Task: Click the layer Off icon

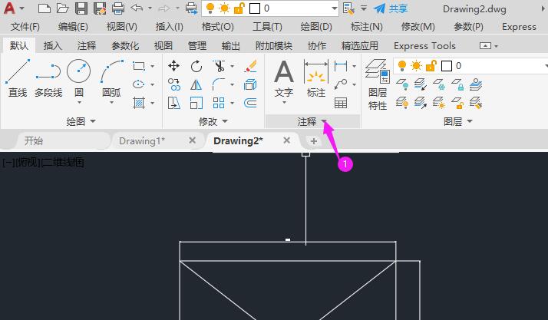Action: pos(402,84)
